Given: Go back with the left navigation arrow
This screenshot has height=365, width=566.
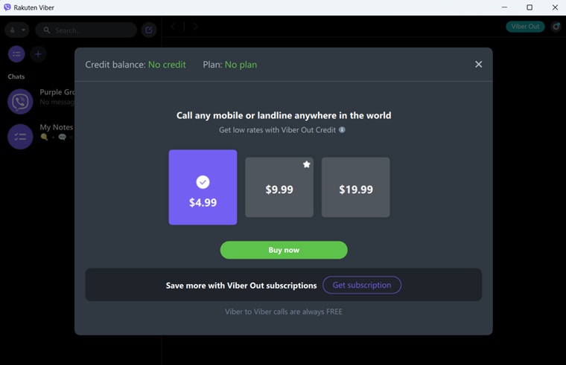Looking at the screenshot, I should [174, 26].
